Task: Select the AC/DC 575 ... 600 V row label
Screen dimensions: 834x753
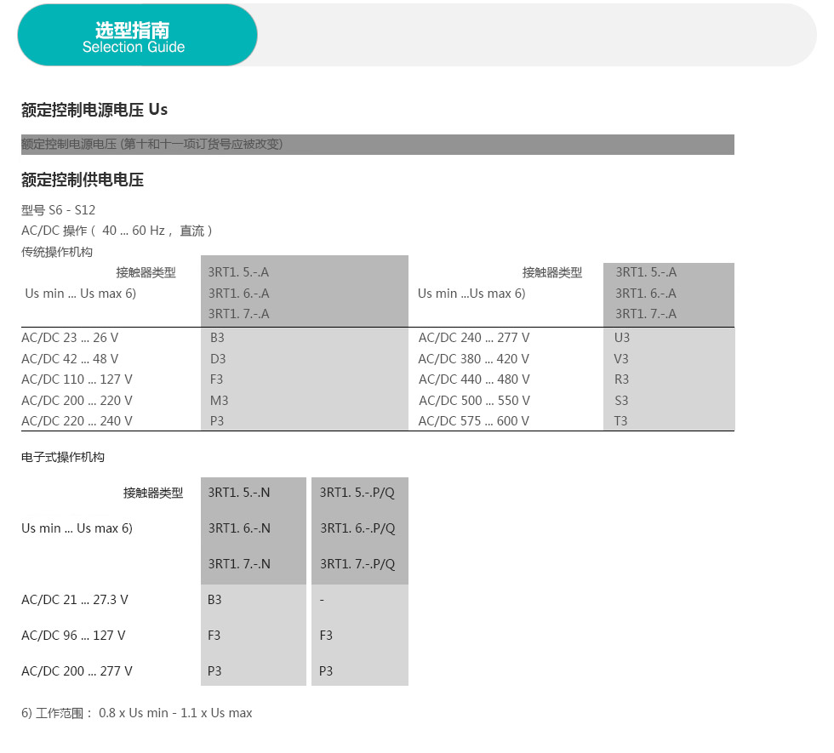Action: (473, 421)
